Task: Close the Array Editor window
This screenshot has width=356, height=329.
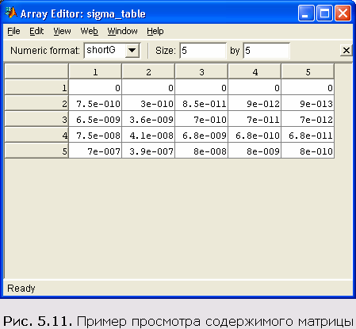Action: pyautogui.click(x=343, y=13)
